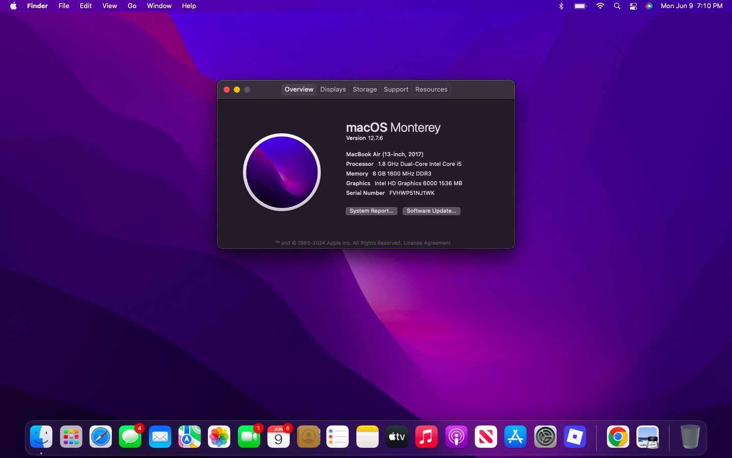Viewport: 732px width, 458px height.
Task: Click the memory value 8 GB 1600 MHz DDR3
Action: coord(402,174)
